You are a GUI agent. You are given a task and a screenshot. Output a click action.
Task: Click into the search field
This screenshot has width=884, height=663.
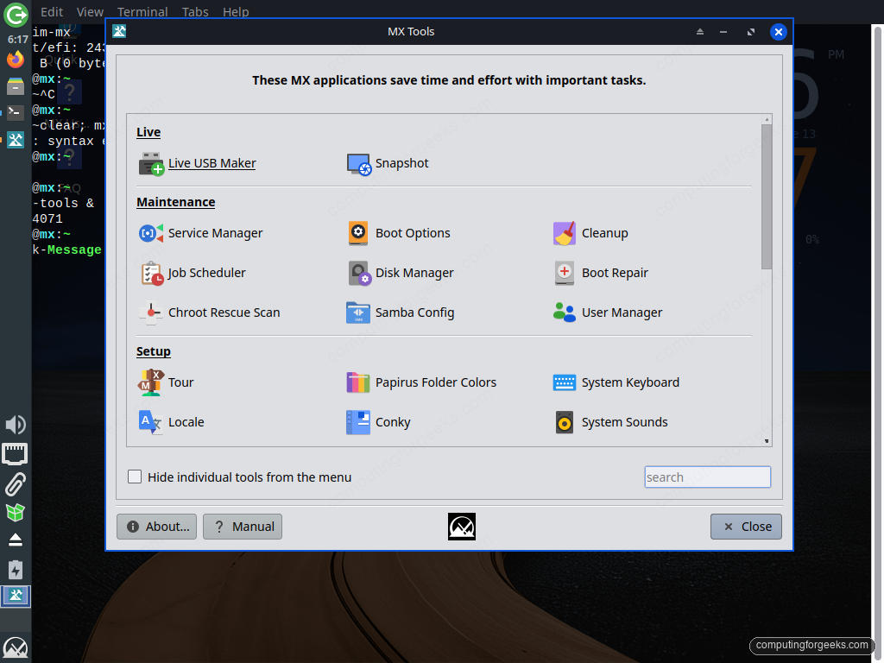point(708,477)
